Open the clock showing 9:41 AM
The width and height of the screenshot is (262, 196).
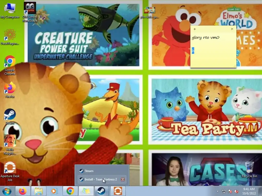click(x=249, y=191)
